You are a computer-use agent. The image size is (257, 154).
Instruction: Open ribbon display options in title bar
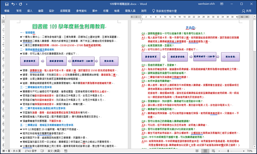pyautogui.click(x=221, y=4)
